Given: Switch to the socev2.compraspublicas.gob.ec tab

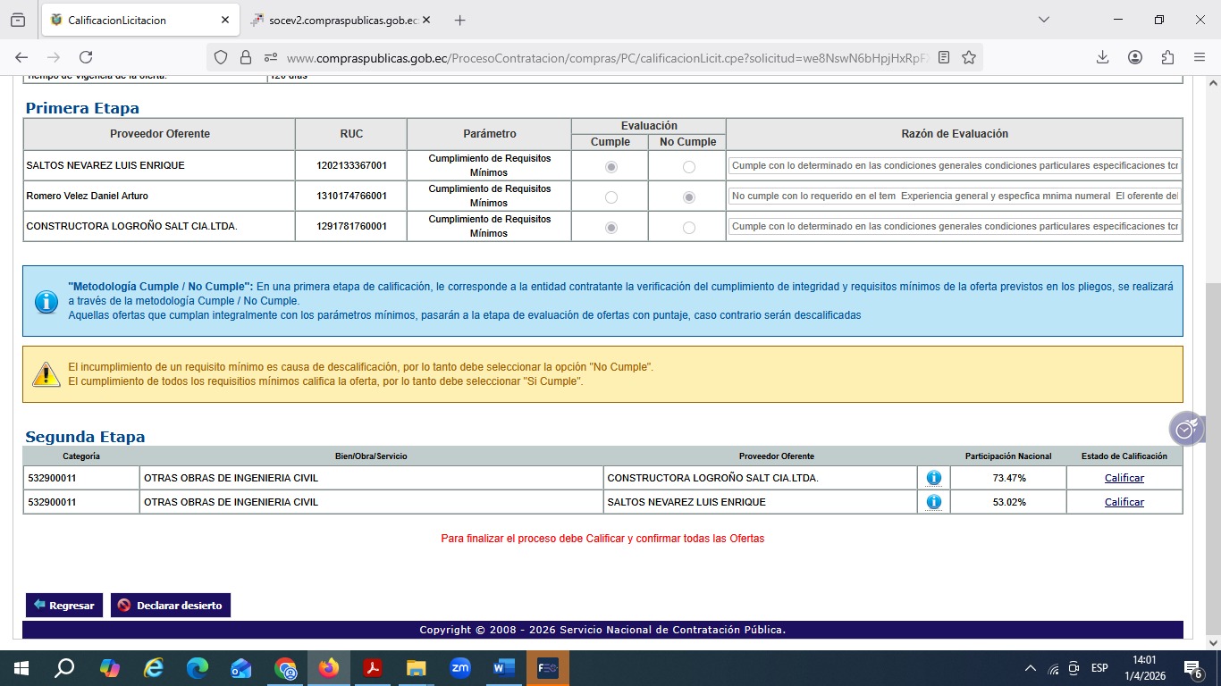Looking at the screenshot, I should click(340, 20).
